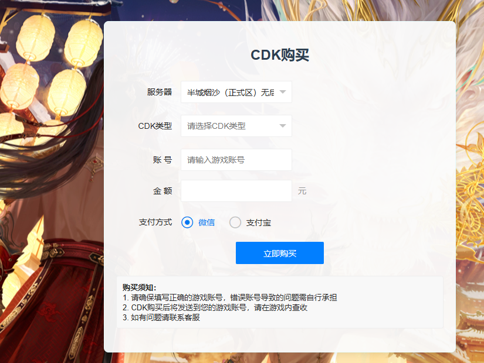Select the 微信 payment radio button
The width and height of the screenshot is (484, 363).
point(187,222)
